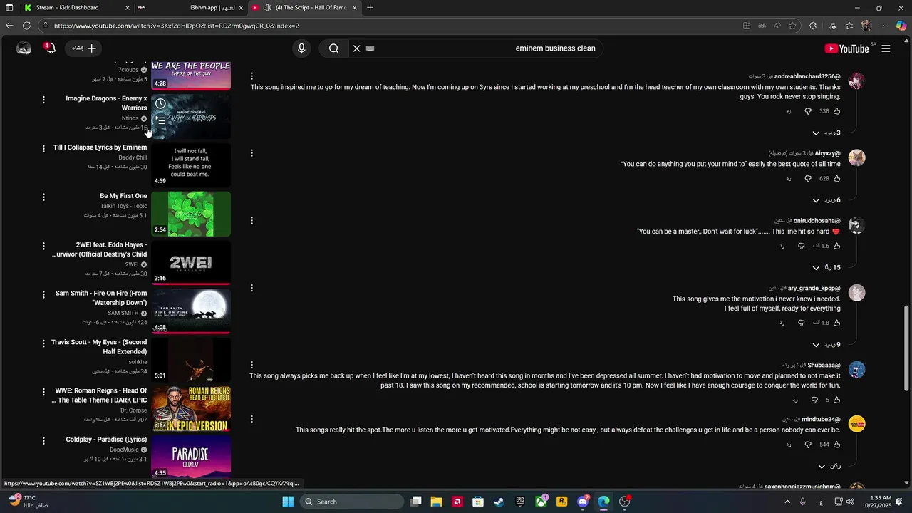Clear the search query with the X icon
Screen dimensions: 912x513
pos(357,48)
